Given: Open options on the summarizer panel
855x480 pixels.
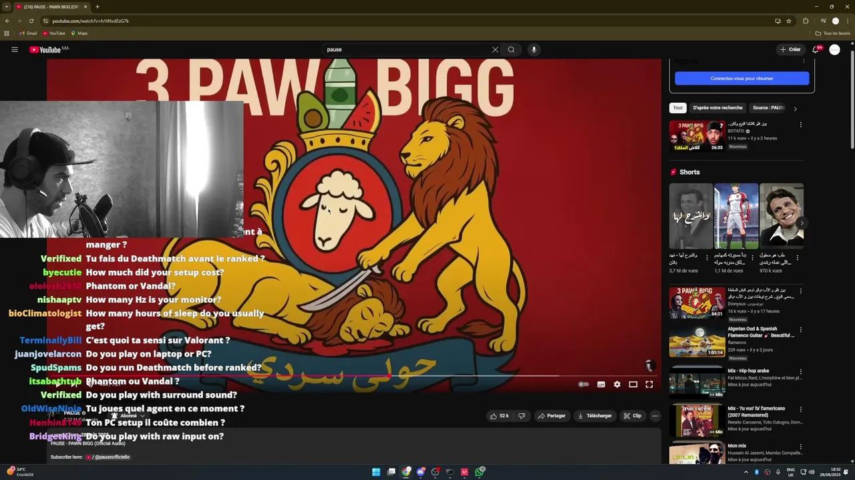Looking at the screenshot, I should [x=804, y=61].
